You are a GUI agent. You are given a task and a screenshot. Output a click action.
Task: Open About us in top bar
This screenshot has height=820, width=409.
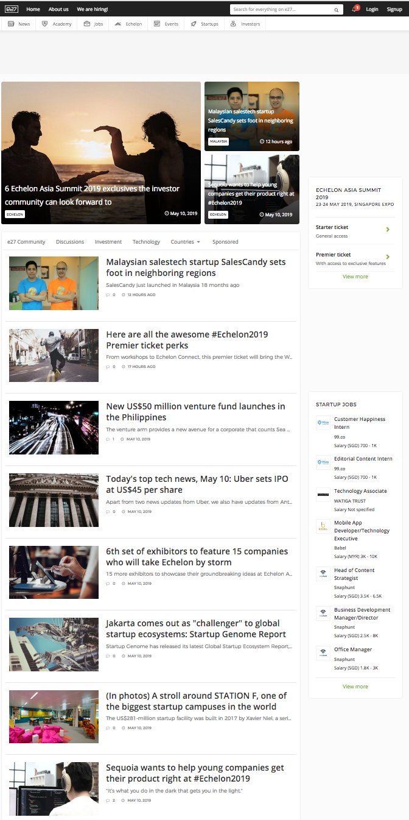(x=58, y=10)
